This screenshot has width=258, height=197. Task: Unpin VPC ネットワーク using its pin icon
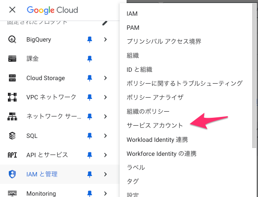coord(90,97)
